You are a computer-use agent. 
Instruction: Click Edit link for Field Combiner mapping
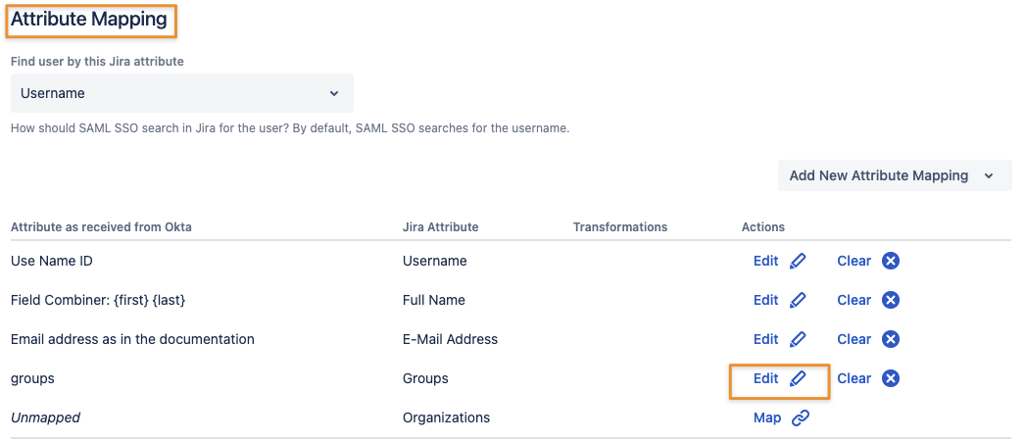[765, 300]
